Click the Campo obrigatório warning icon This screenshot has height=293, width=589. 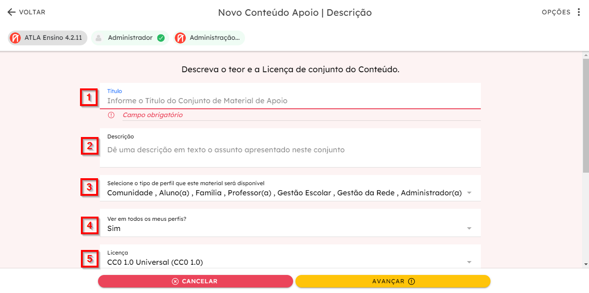point(111,115)
